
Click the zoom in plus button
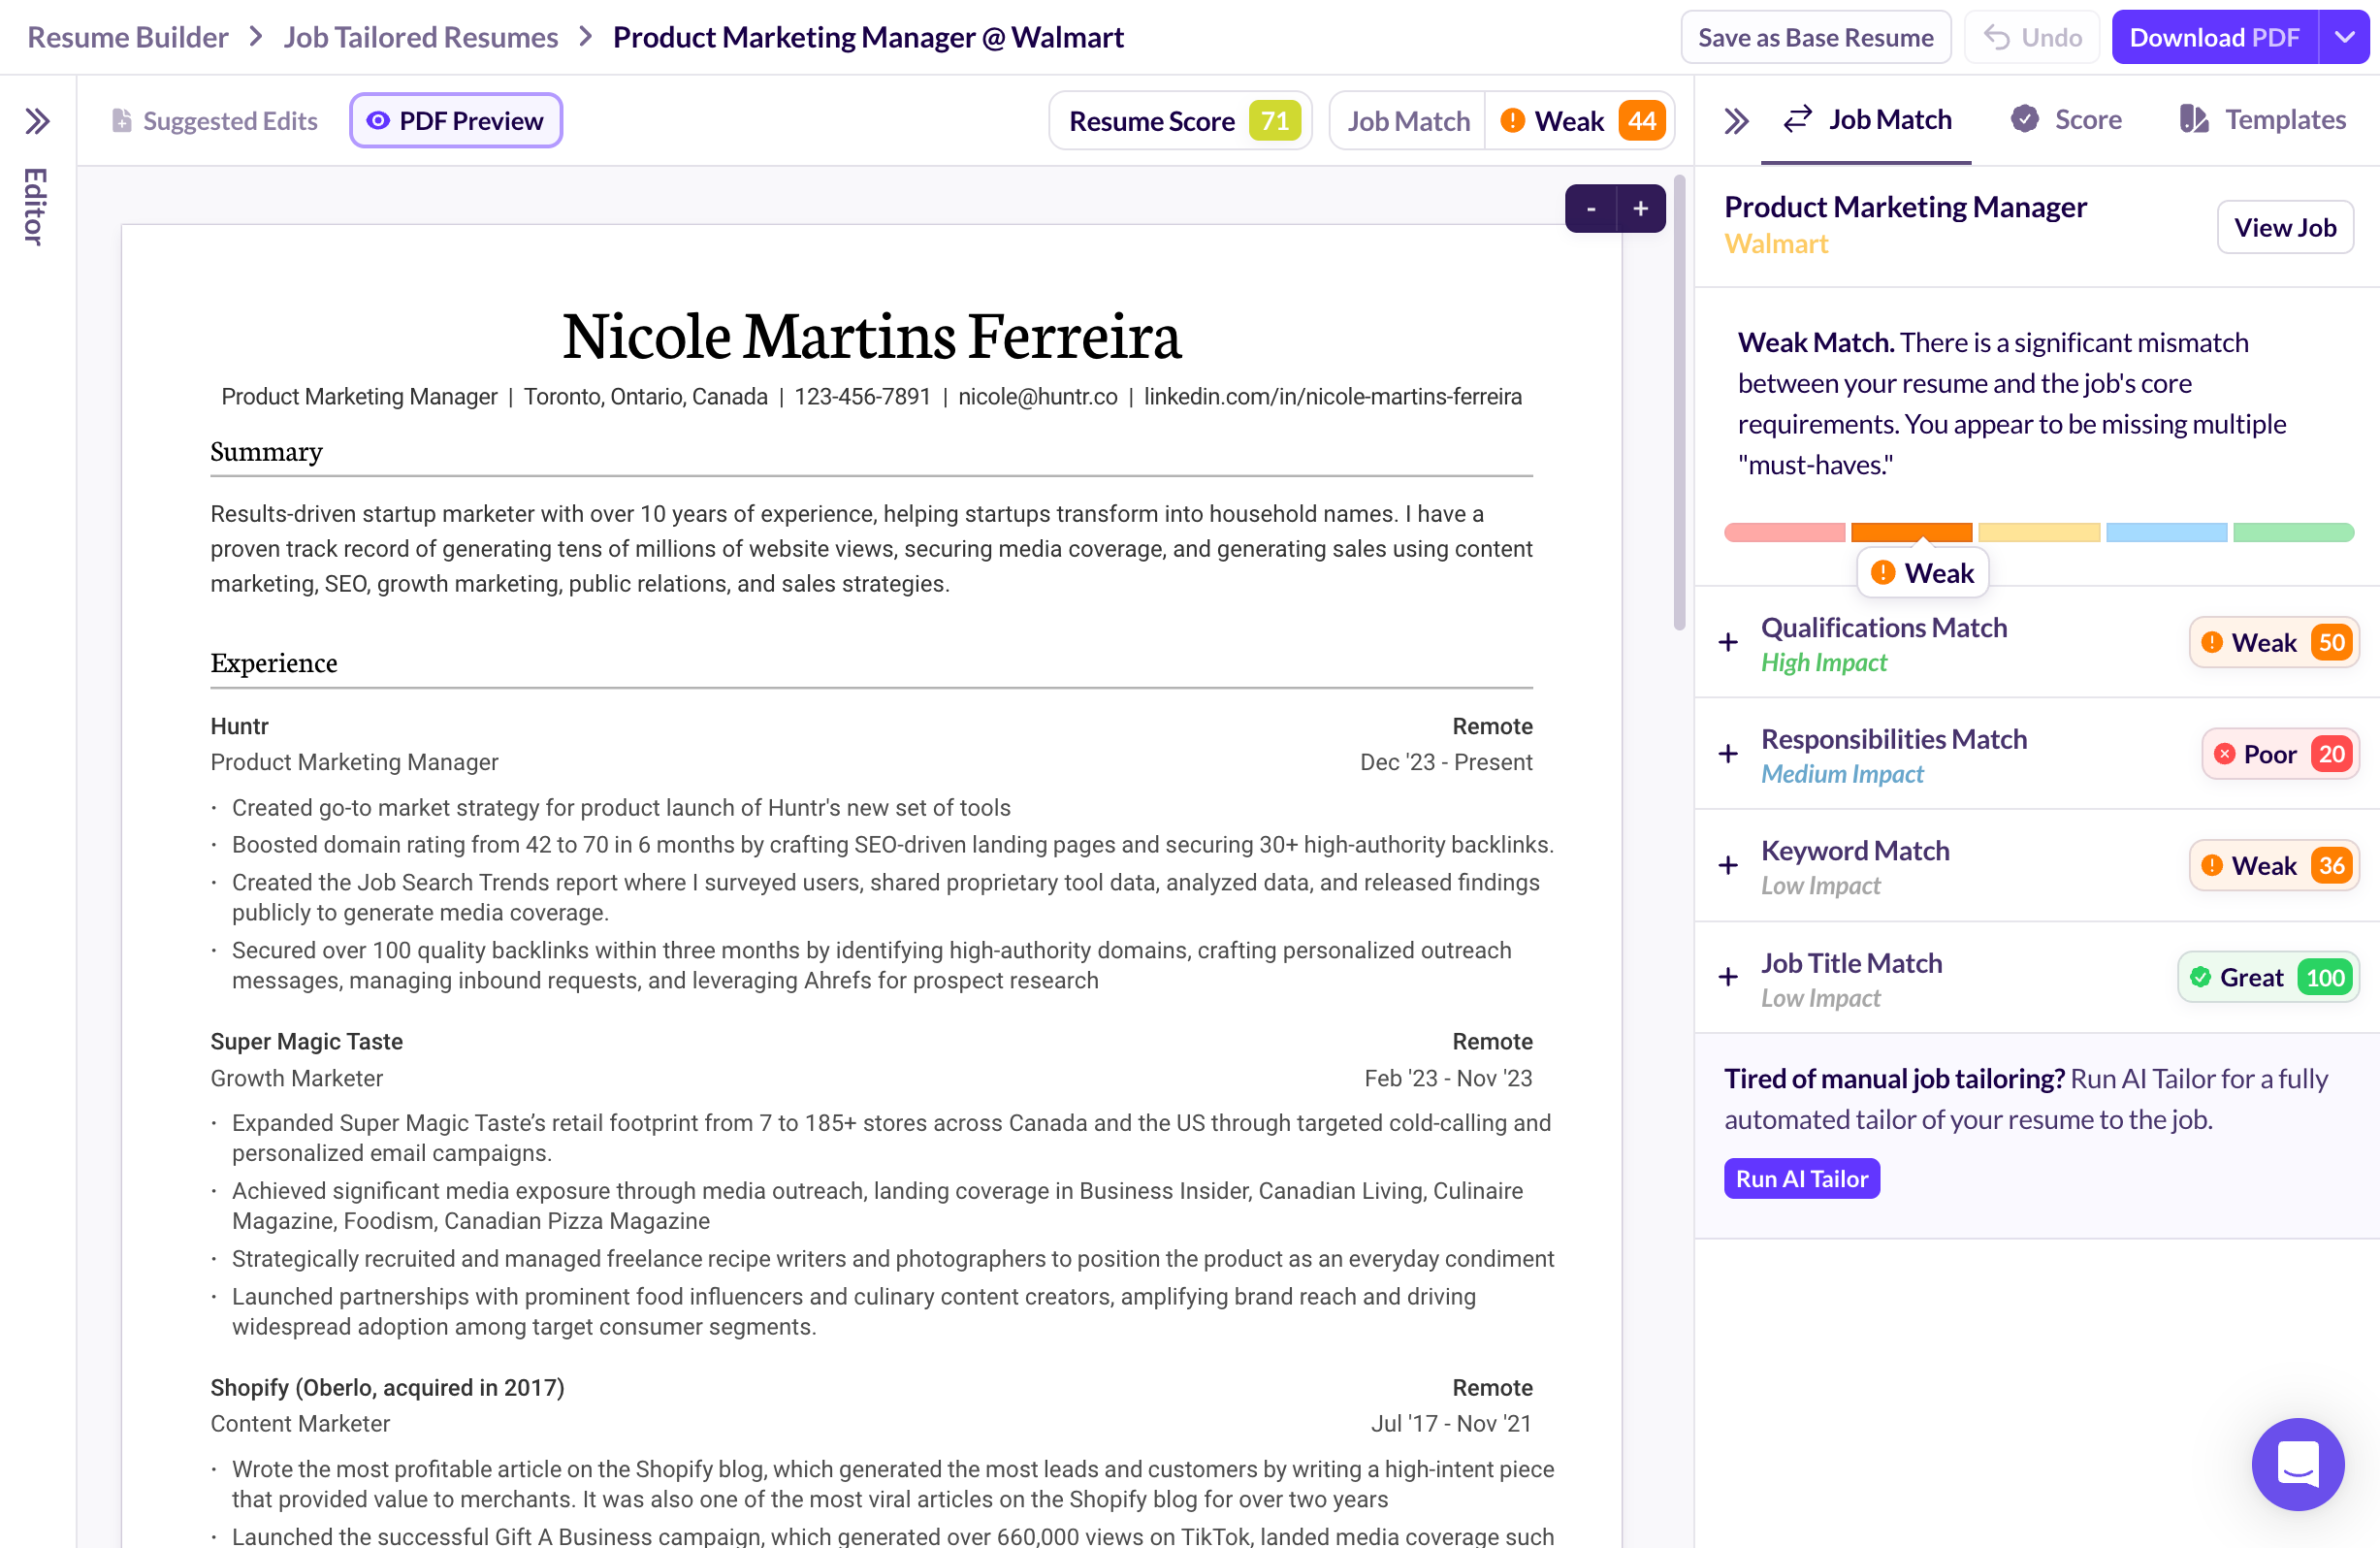1640,209
